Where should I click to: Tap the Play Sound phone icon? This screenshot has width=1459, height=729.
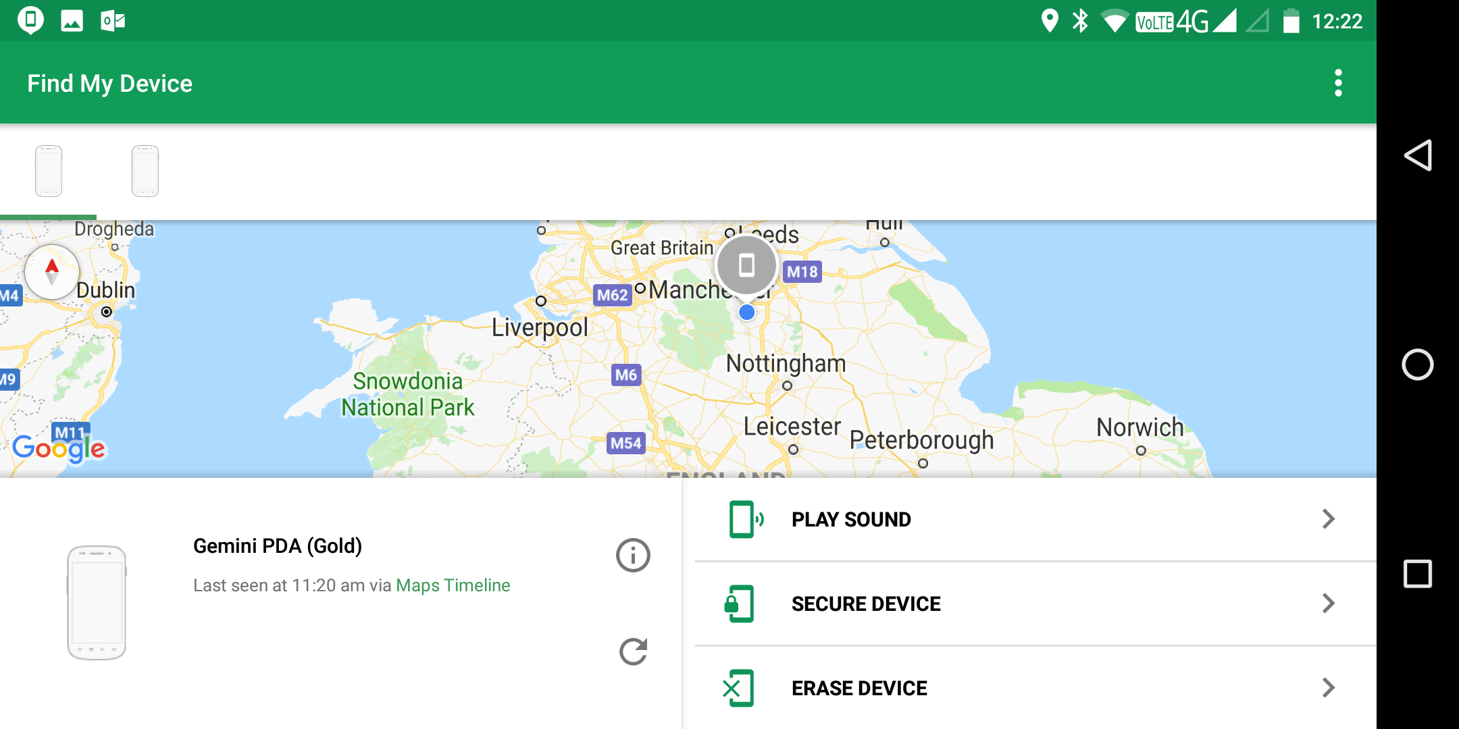(746, 519)
